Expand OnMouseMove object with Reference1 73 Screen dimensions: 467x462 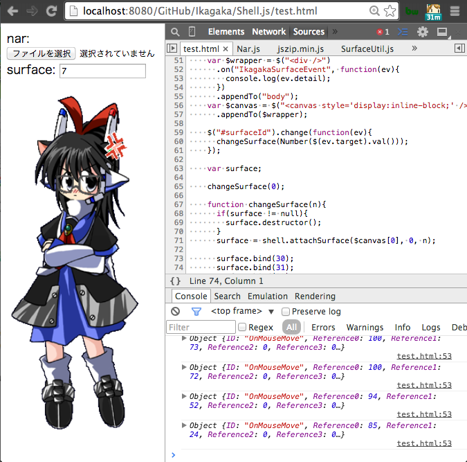click(x=184, y=338)
